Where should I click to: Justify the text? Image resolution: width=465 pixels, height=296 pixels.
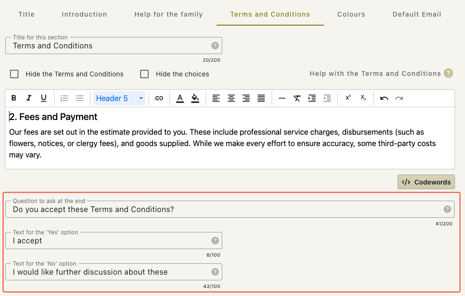tap(261, 98)
